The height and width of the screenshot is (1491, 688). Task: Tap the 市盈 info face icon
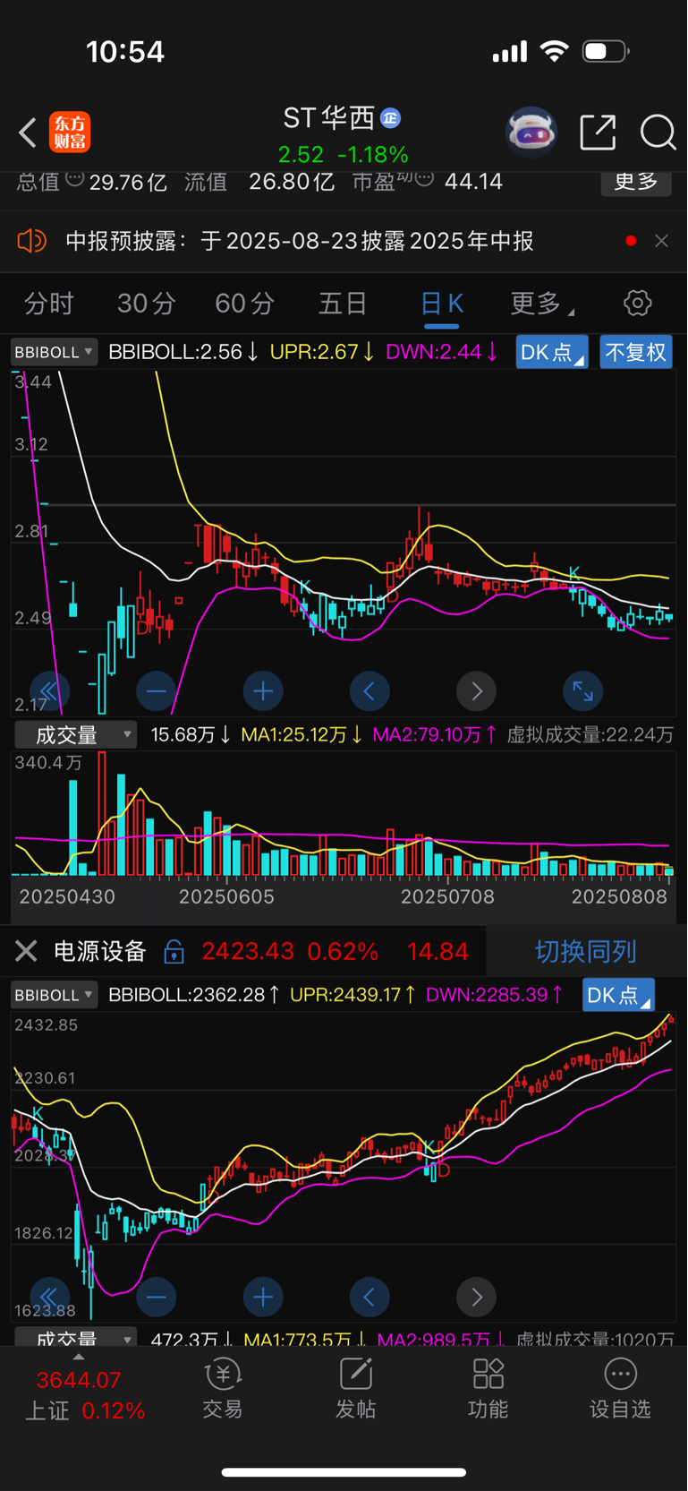[424, 179]
